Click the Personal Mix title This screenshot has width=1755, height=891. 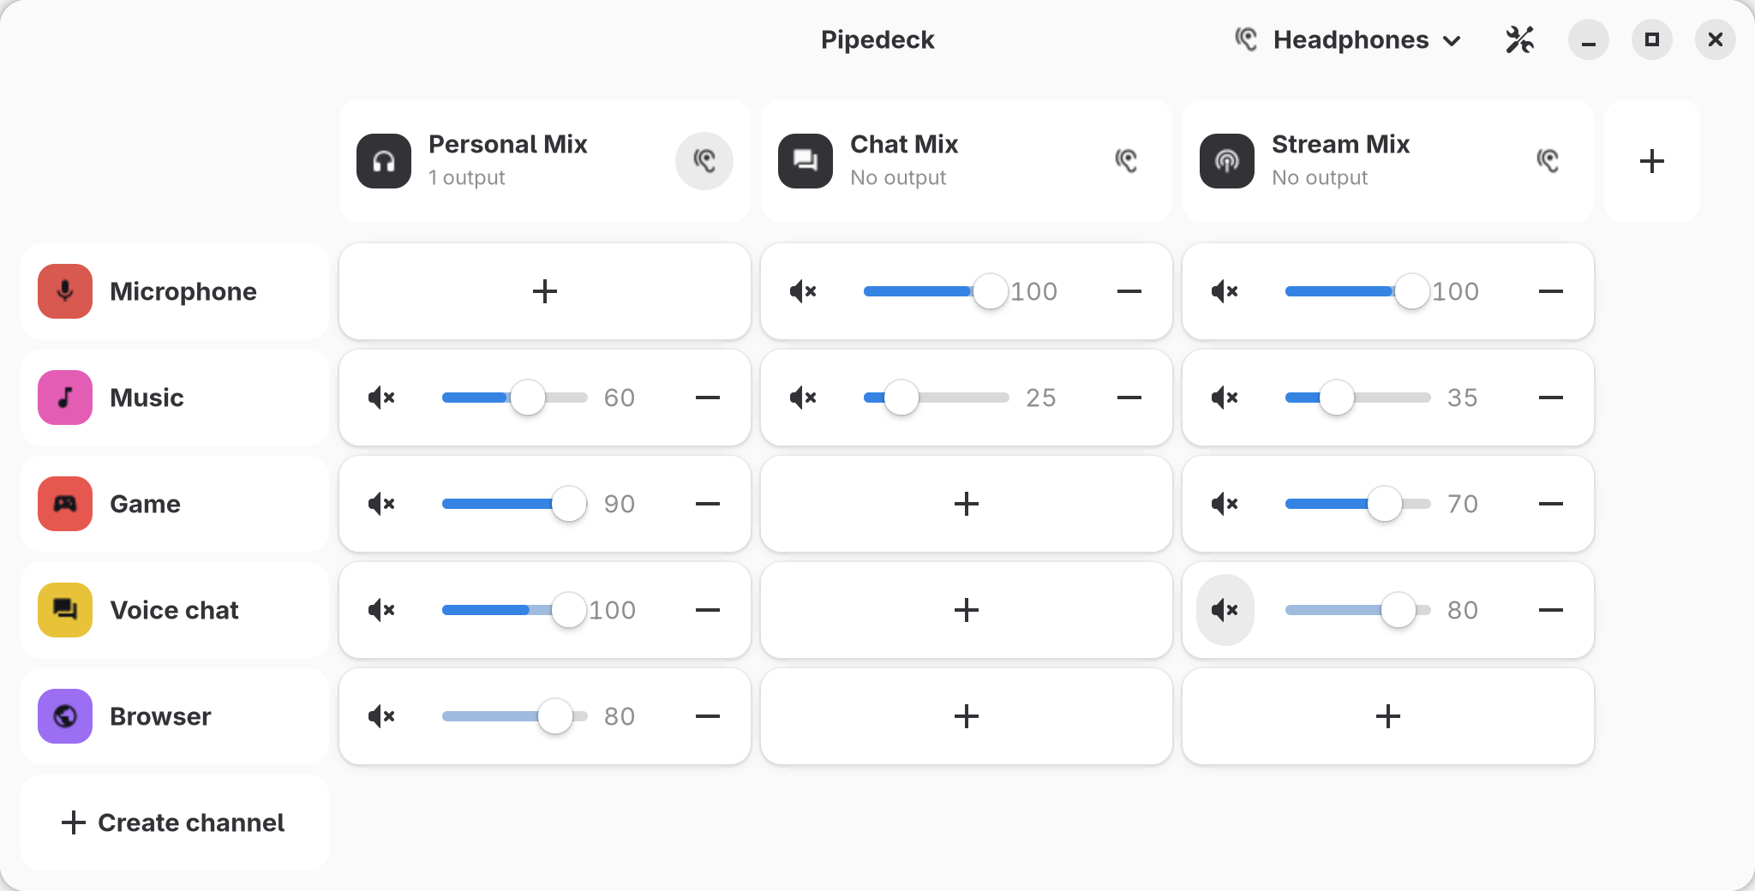click(x=508, y=144)
